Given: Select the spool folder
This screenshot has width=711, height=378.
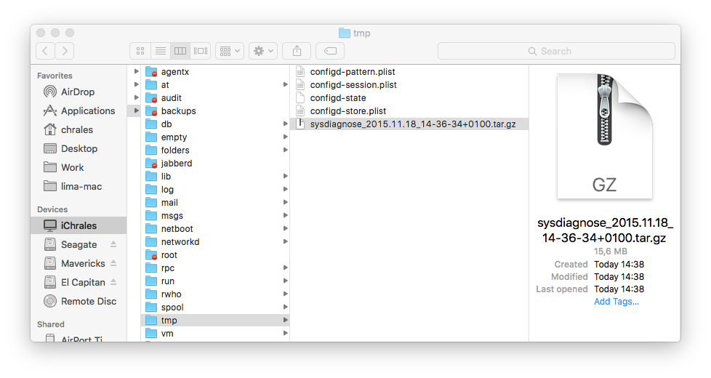Looking at the screenshot, I should pos(215,307).
